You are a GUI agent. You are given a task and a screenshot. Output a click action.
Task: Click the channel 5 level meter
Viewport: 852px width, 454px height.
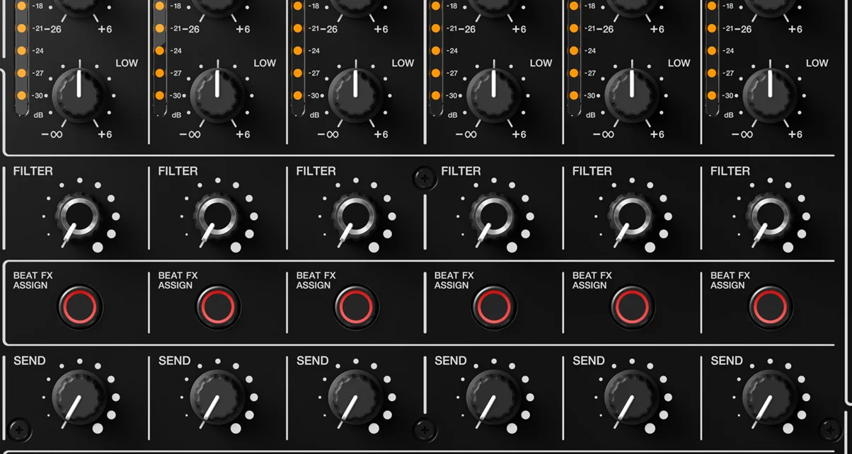[573, 57]
